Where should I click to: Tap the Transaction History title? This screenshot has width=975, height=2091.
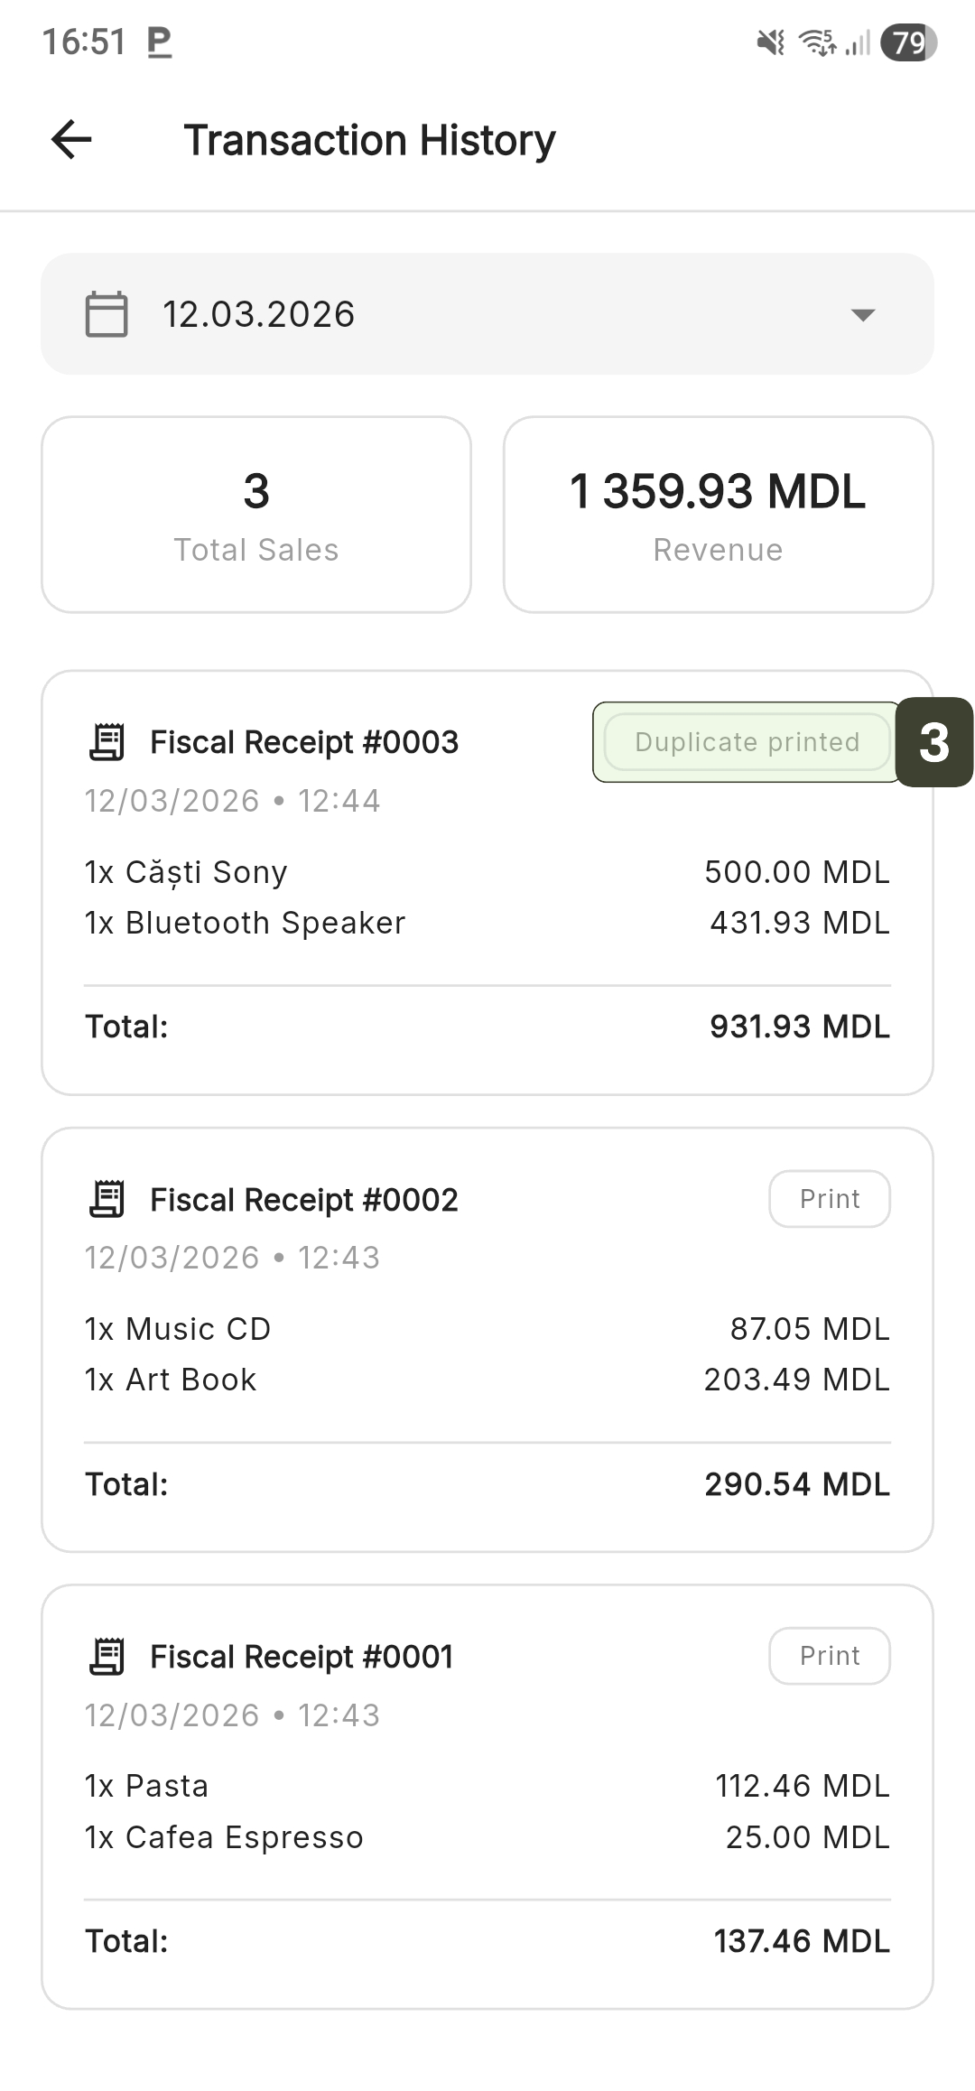tap(369, 140)
